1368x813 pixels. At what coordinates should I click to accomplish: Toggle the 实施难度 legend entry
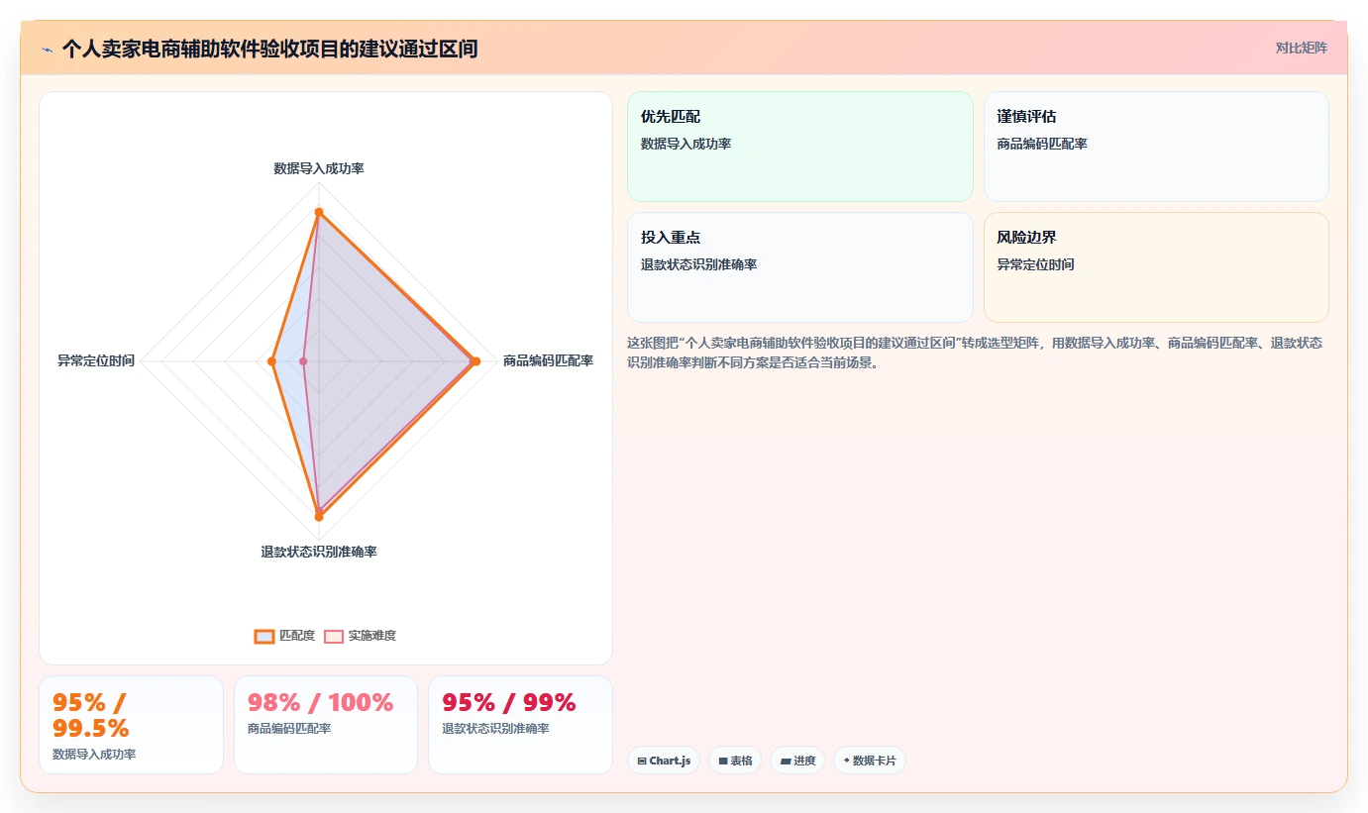(x=360, y=636)
